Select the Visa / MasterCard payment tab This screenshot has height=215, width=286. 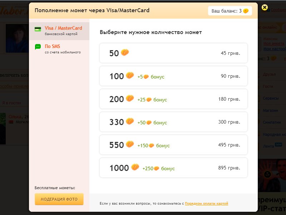pyautogui.click(x=59, y=31)
